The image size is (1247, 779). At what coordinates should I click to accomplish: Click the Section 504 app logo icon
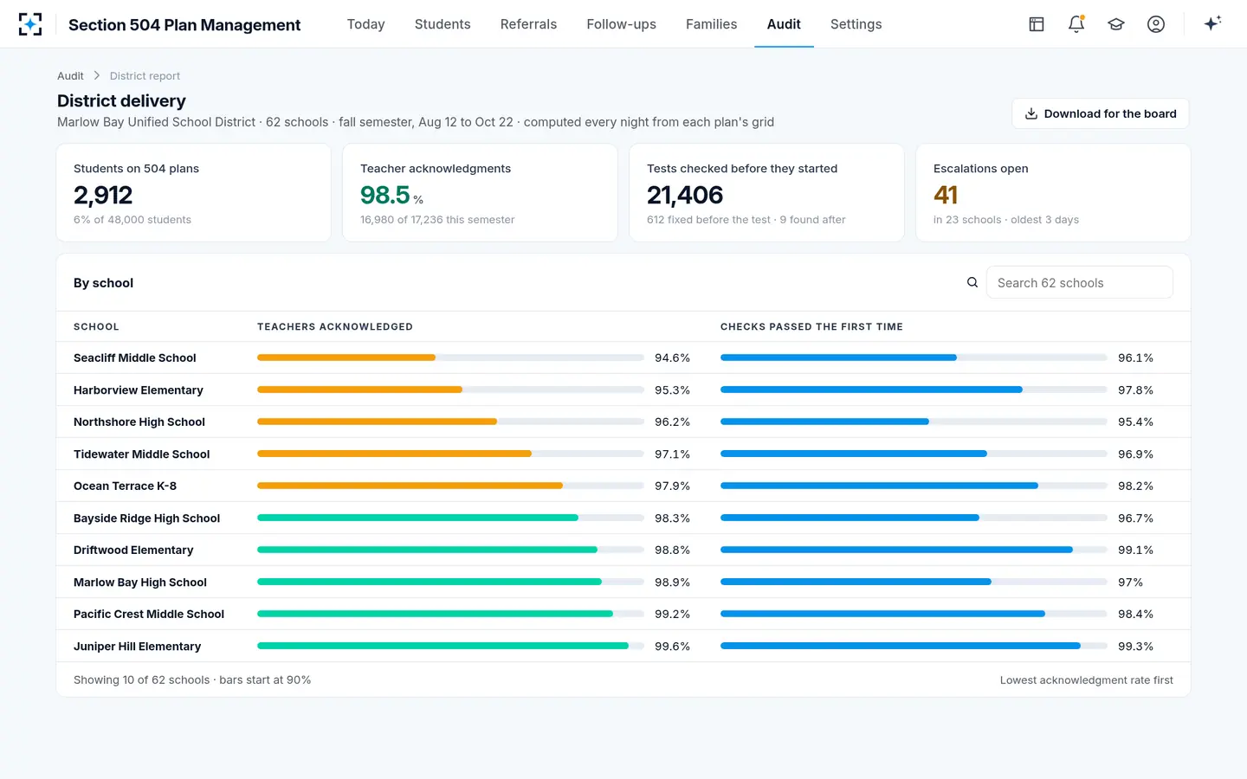pyautogui.click(x=30, y=24)
